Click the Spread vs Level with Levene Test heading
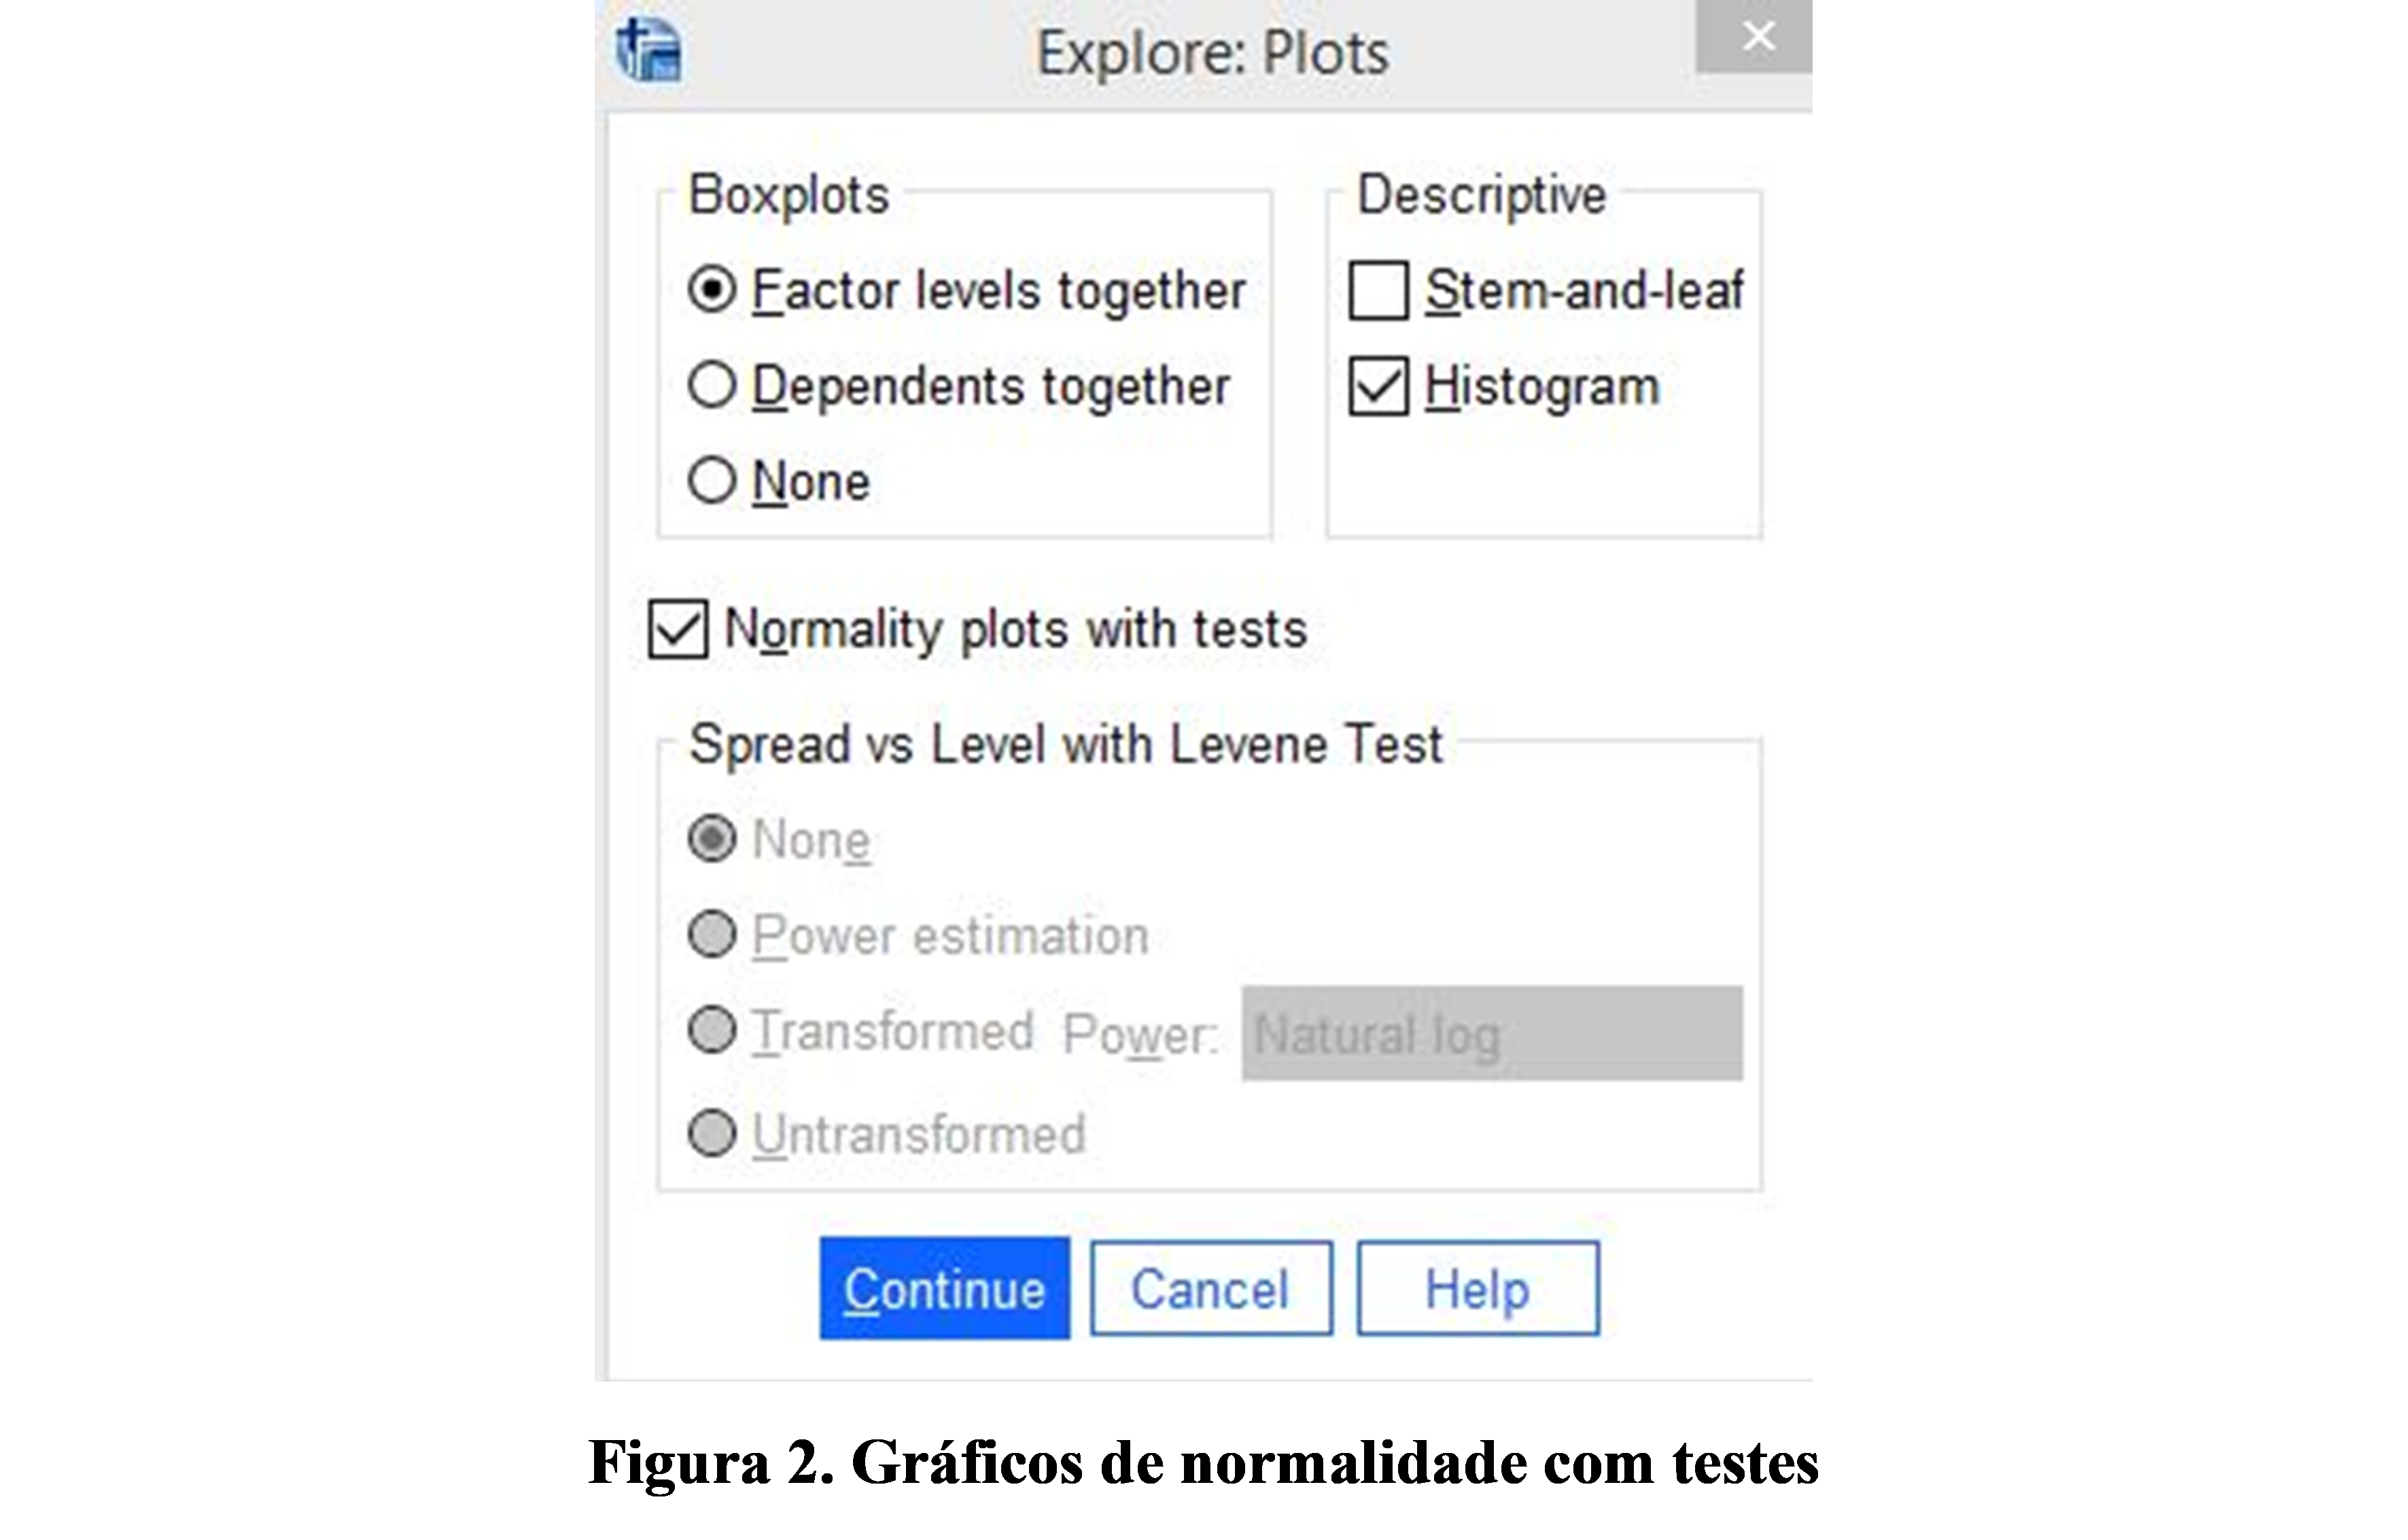The height and width of the screenshot is (1540, 2408). pyautogui.click(x=1065, y=745)
